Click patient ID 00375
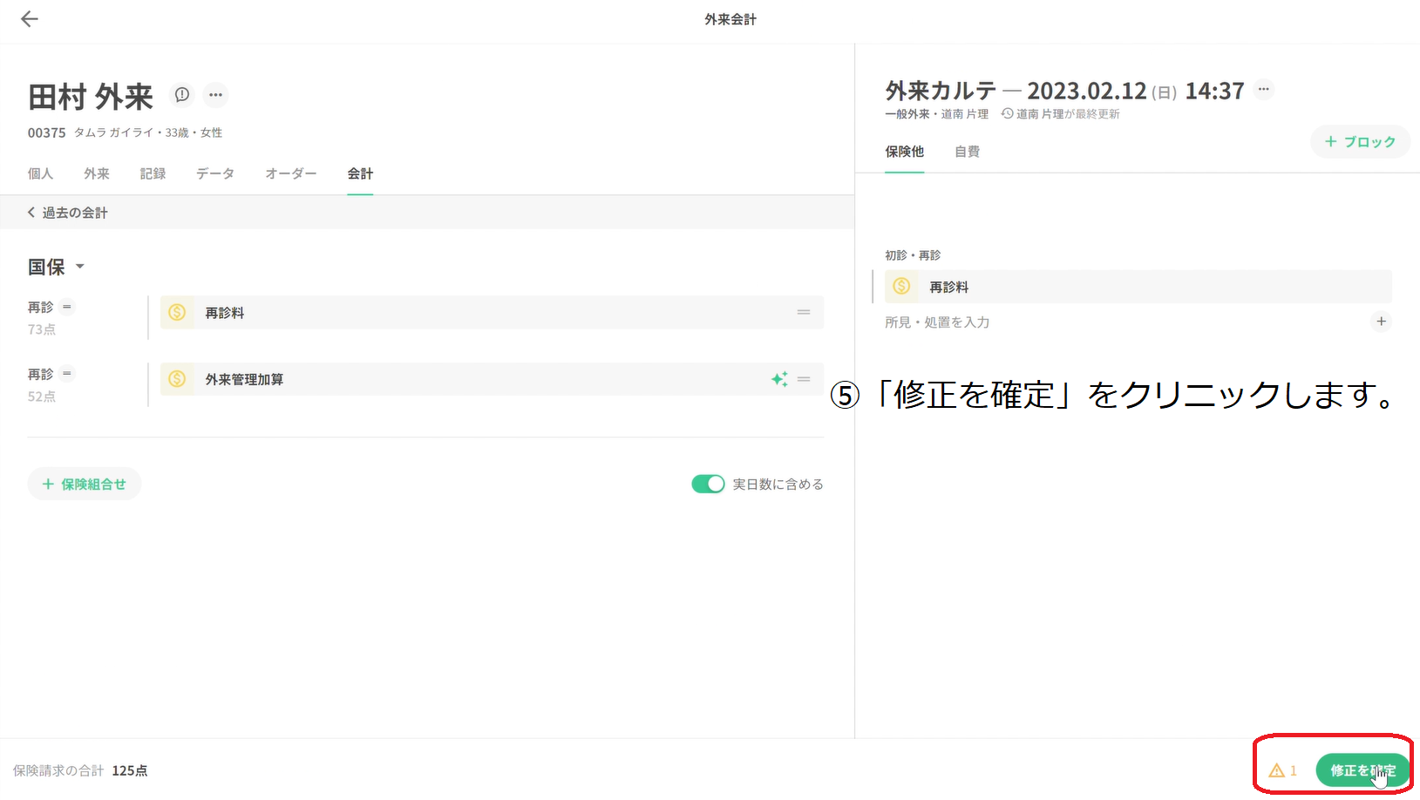This screenshot has width=1420, height=800. click(46, 132)
